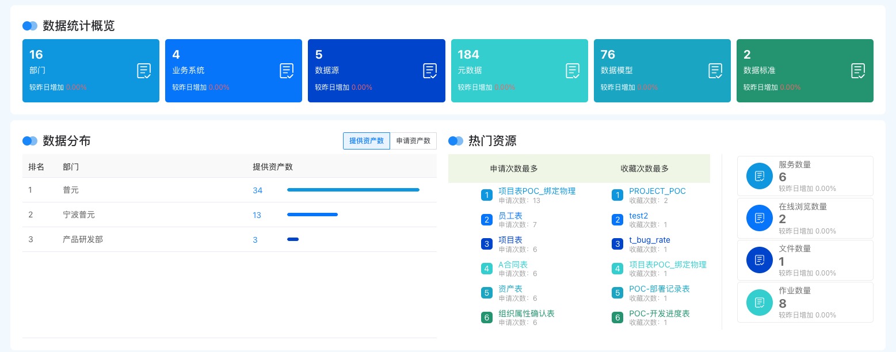Click the document icon on 业务系统 card
896x352 pixels.
point(287,71)
